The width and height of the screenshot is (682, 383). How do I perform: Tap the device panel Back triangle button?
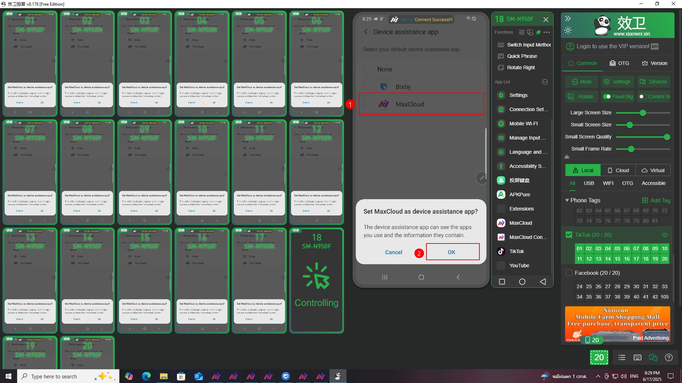click(543, 281)
